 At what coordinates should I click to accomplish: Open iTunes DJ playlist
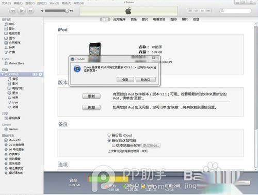click(12, 140)
